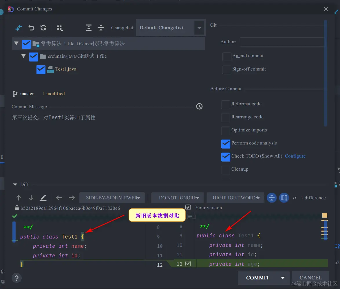Viewport: 340px width, 289px height.
Task: Click the 1 difference label
Action: click(x=313, y=198)
